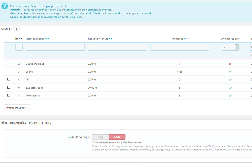Open Actions groupées dropdown

[17, 108]
